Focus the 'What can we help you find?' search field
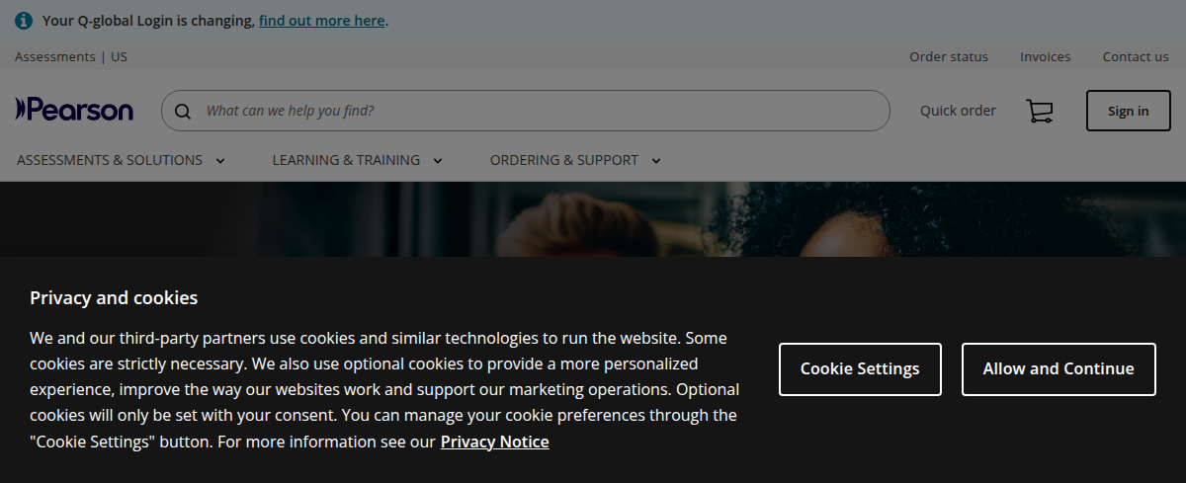 (534, 111)
